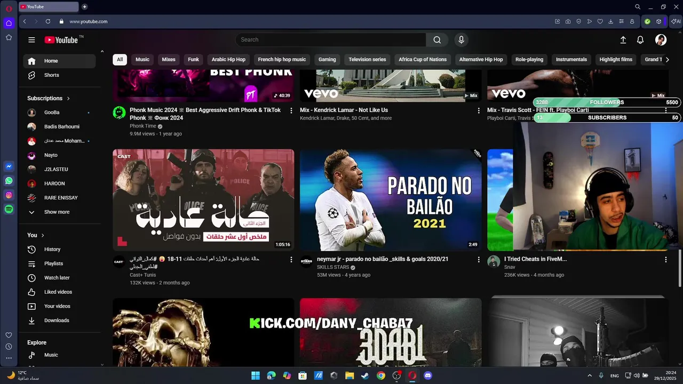683x384 pixels.
Task: Open more options for Phonk Music video
Action: 291,110
